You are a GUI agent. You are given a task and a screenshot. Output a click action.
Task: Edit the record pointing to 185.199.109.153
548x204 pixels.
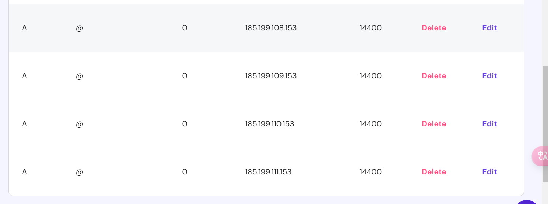tap(489, 76)
